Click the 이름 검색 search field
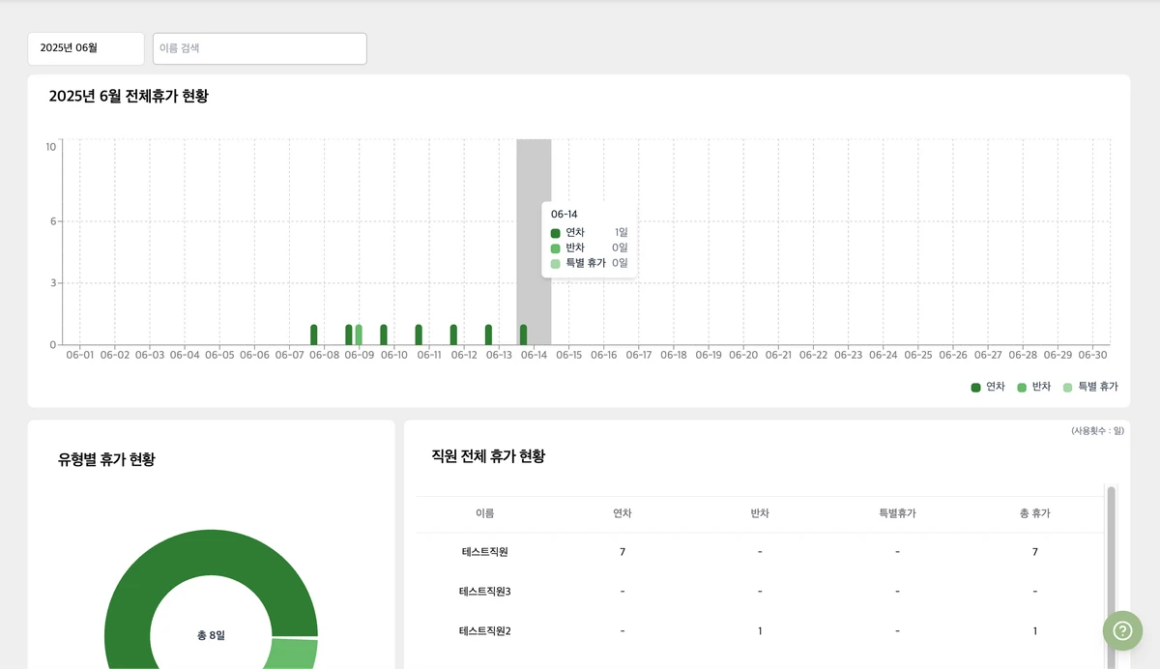Image resolution: width=1160 pixels, height=669 pixels. point(260,48)
